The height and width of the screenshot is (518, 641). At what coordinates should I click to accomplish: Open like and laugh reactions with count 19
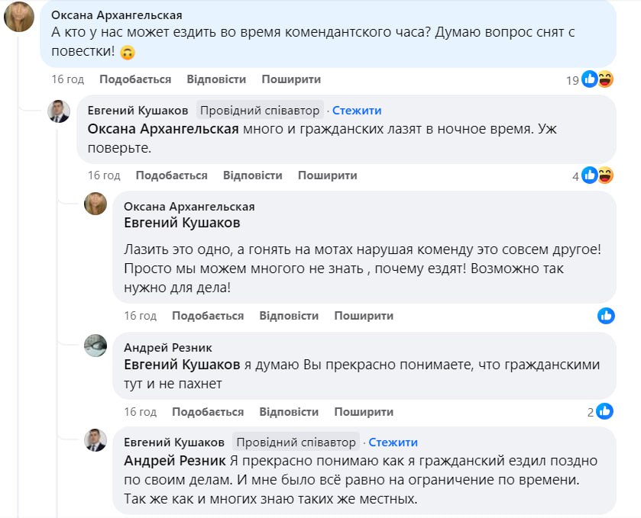tap(597, 79)
